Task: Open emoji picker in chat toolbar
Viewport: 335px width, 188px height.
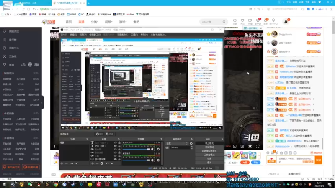Action: click(x=268, y=153)
